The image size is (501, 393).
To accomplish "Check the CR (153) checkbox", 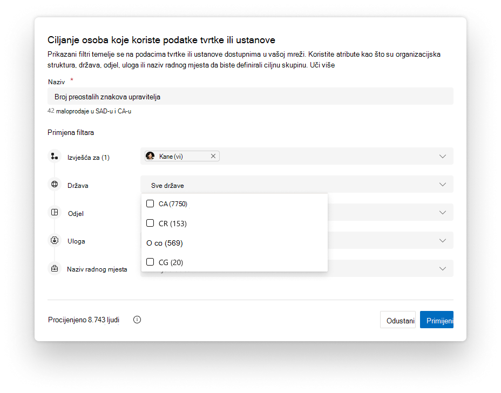I will pyautogui.click(x=150, y=223).
